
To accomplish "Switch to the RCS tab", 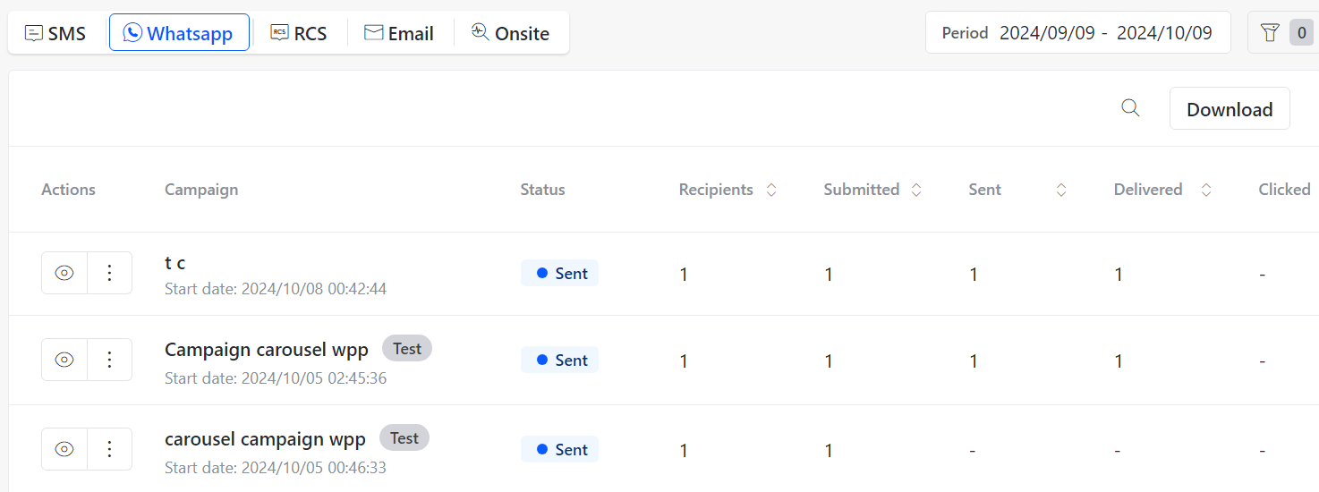I will [299, 33].
